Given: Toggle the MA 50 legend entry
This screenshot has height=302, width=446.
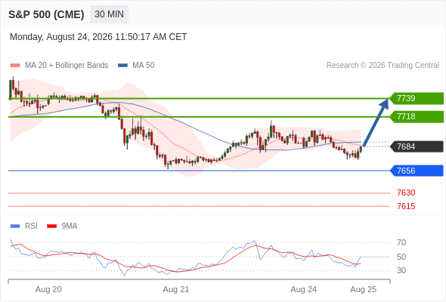Looking at the screenshot, I should [x=136, y=66].
